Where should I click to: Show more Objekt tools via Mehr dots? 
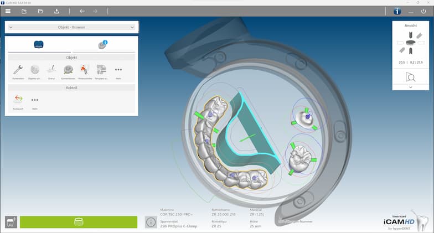(118, 69)
